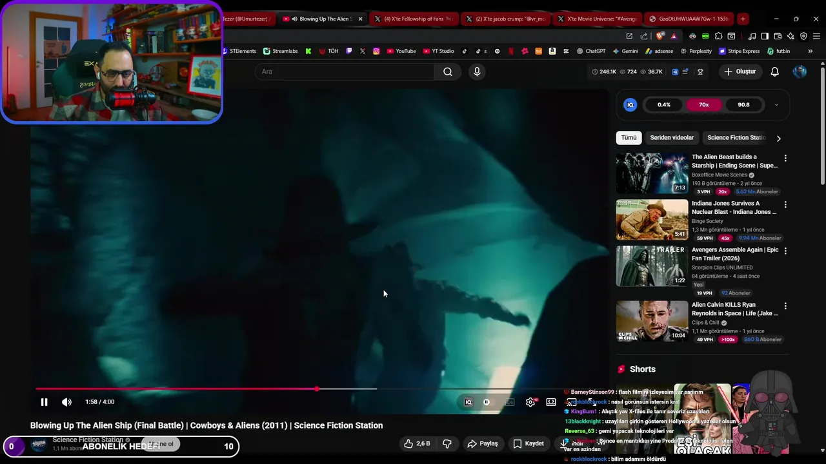
Task: Open options menu for Avengers Assemble video
Action: tap(785, 251)
